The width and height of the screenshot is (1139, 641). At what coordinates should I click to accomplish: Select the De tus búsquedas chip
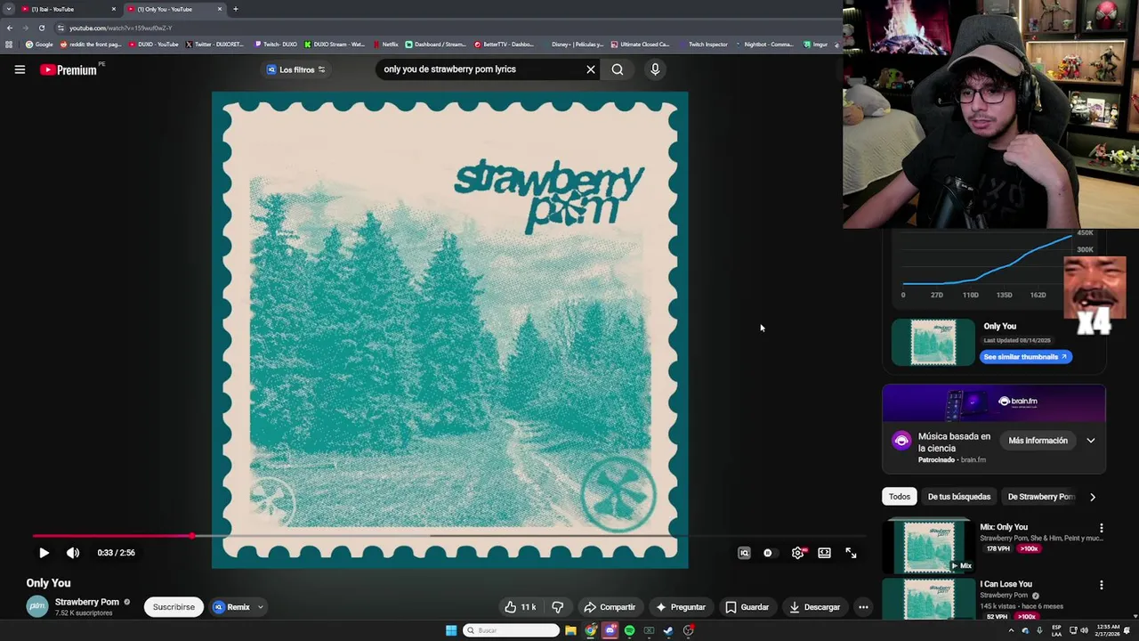click(959, 497)
